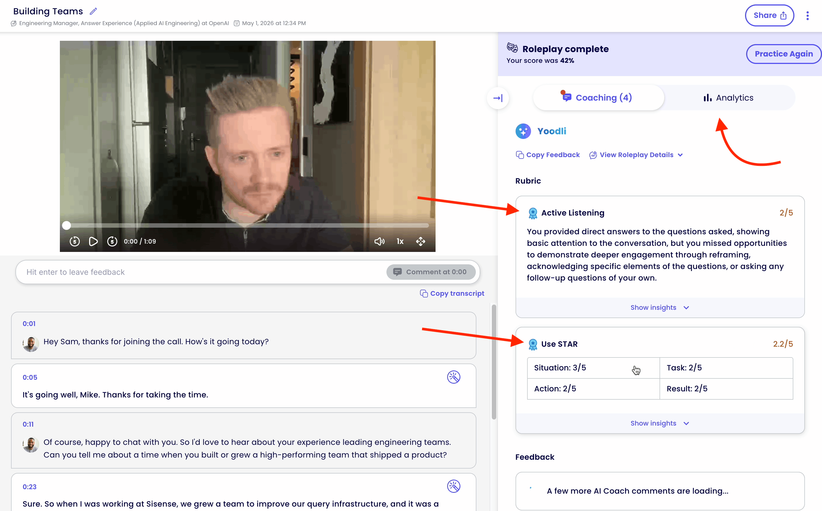This screenshot has width=822, height=511.
Task: Change playback speed from 1x
Action: [x=400, y=241]
